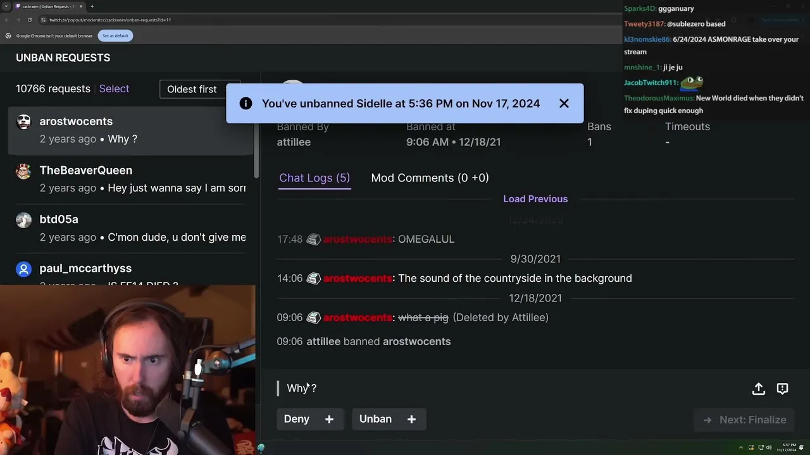This screenshot has height=455, width=810.
Task: Click the site information icon in address bar
Action: [43, 20]
